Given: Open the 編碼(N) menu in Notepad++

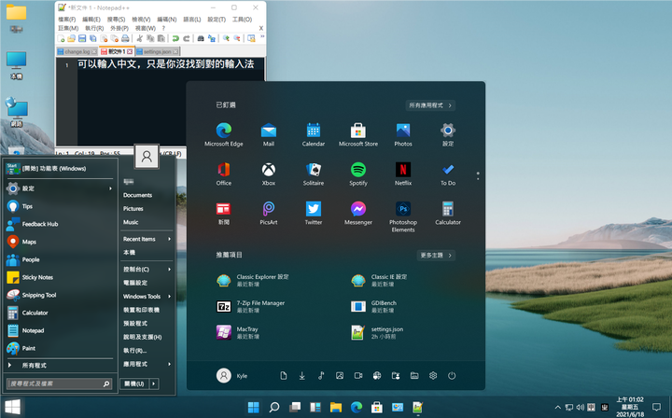Looking at the screenshot, I should tap(167, 20).
